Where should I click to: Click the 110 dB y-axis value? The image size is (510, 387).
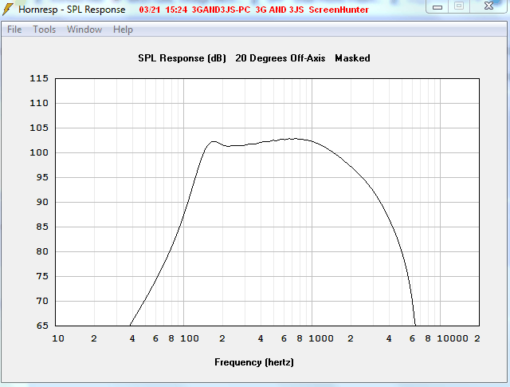coord(39,103)
